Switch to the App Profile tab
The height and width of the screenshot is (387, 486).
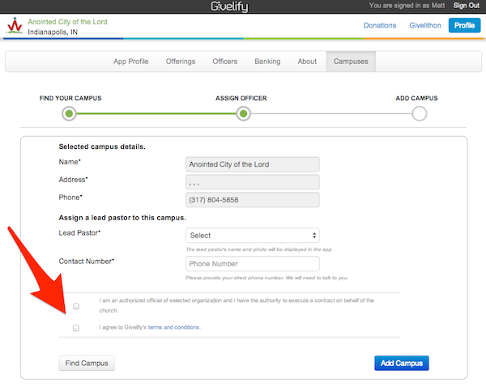coord(130,62)
